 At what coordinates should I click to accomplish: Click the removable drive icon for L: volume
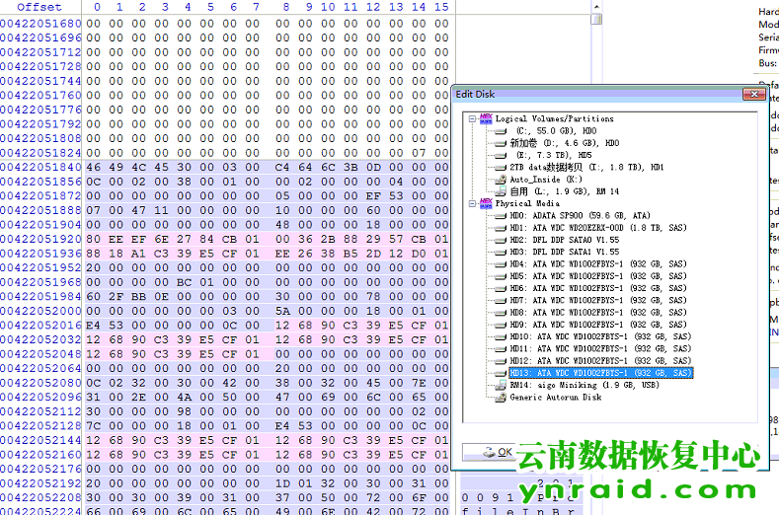(x=500, y=191)
